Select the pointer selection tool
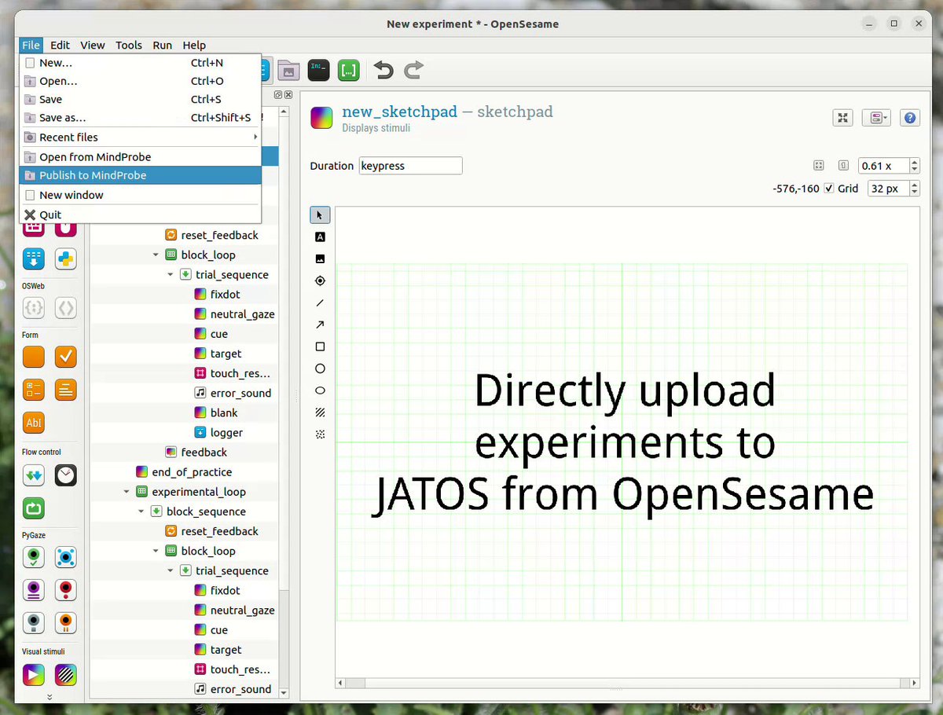The height and width of the screenshot is (715, 943). pyautogui.click(x=320, y=214)
